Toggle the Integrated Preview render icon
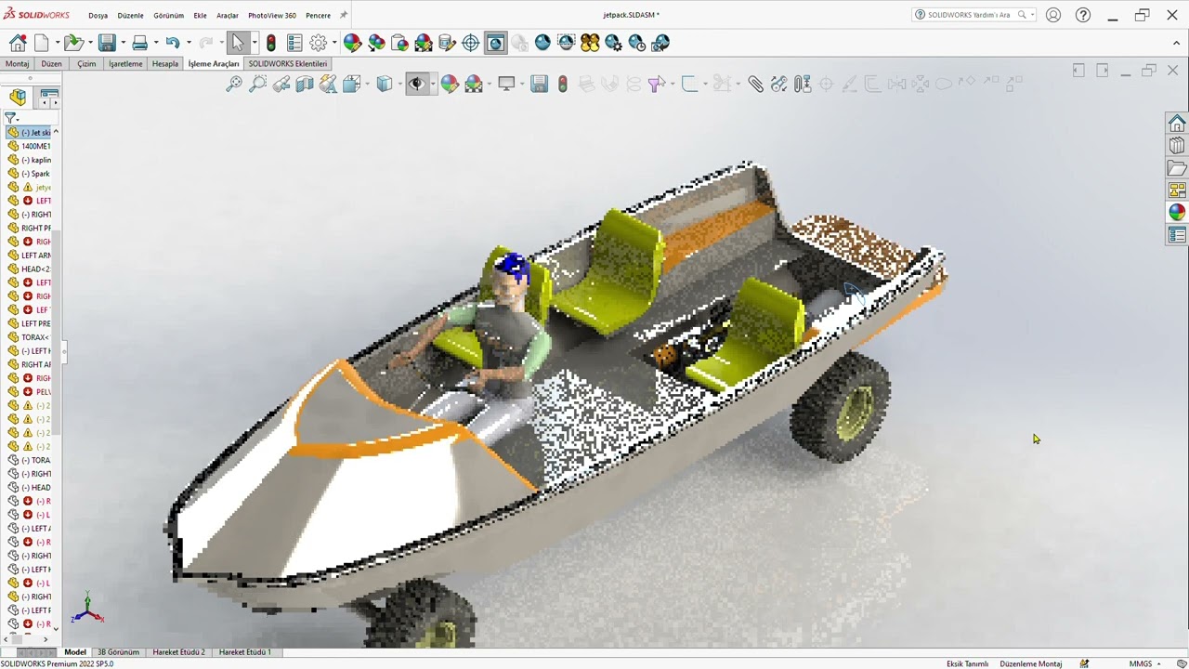Screen dimensions: 1189x669 (495, 43)
